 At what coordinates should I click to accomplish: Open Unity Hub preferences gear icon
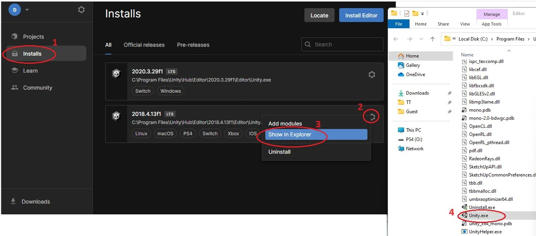[x=81, y=10]
